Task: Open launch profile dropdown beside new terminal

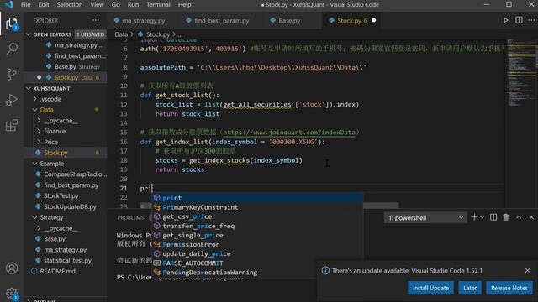Action: coord(482,217)
